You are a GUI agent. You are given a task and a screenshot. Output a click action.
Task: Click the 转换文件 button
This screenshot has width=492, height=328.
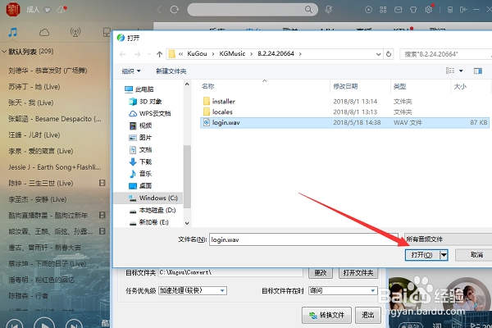click(x=326, y=315)
